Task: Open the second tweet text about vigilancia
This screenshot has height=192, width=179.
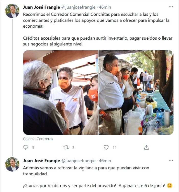Action: [86, 171]
